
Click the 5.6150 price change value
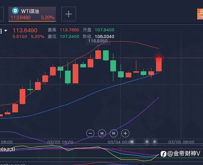tap(20, 37)
